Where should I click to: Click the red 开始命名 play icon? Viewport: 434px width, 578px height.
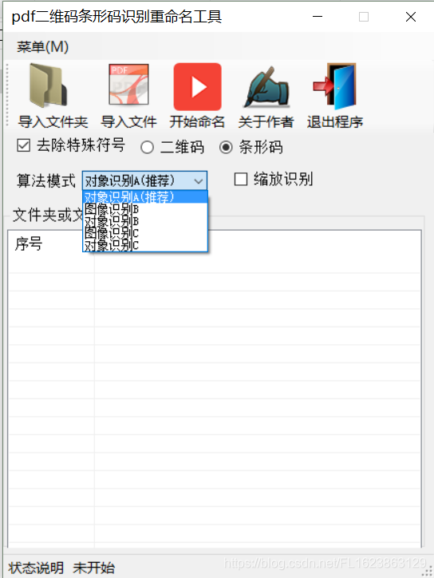click(x=198, y=87)
